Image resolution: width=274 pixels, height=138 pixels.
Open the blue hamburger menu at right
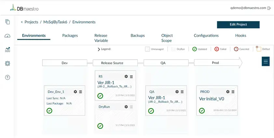point(266,61)
